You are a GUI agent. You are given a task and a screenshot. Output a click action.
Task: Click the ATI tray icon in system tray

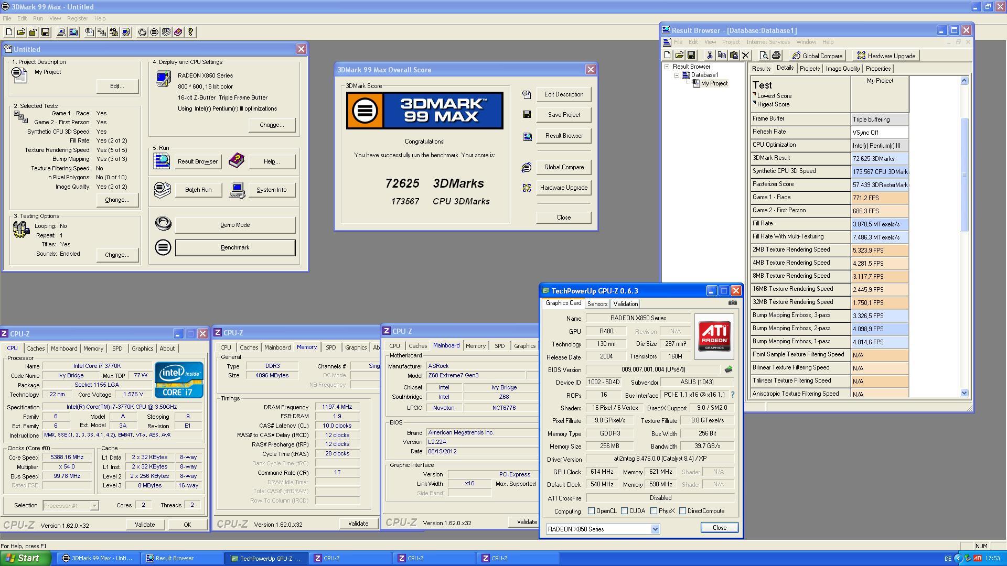tap(978, 559)
